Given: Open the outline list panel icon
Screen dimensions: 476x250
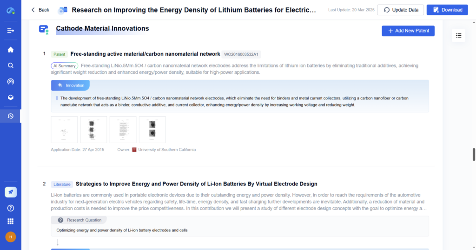Looking at the screenshot, I should 459,35.
